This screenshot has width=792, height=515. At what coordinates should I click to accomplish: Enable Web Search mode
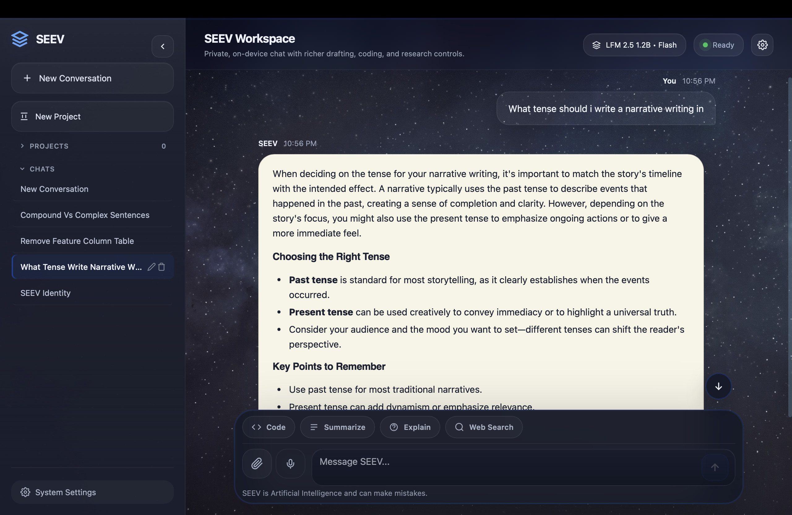484,427
